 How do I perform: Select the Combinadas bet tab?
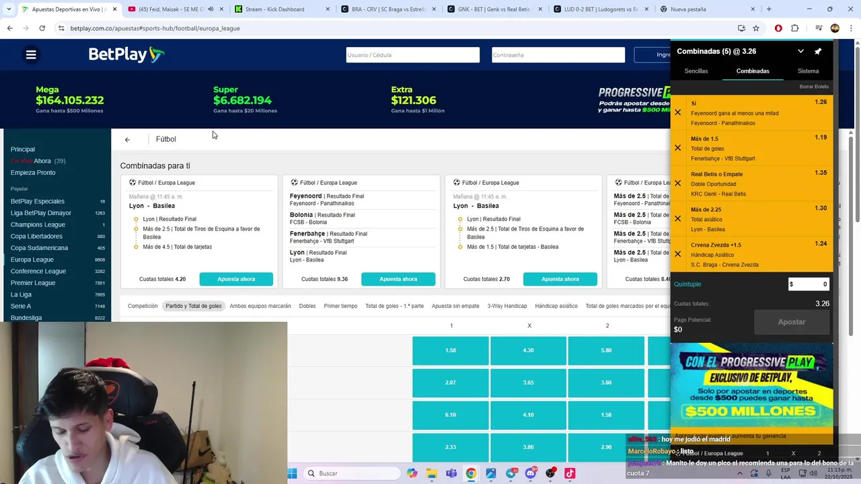pyautogui.click(x=753, y=71)
